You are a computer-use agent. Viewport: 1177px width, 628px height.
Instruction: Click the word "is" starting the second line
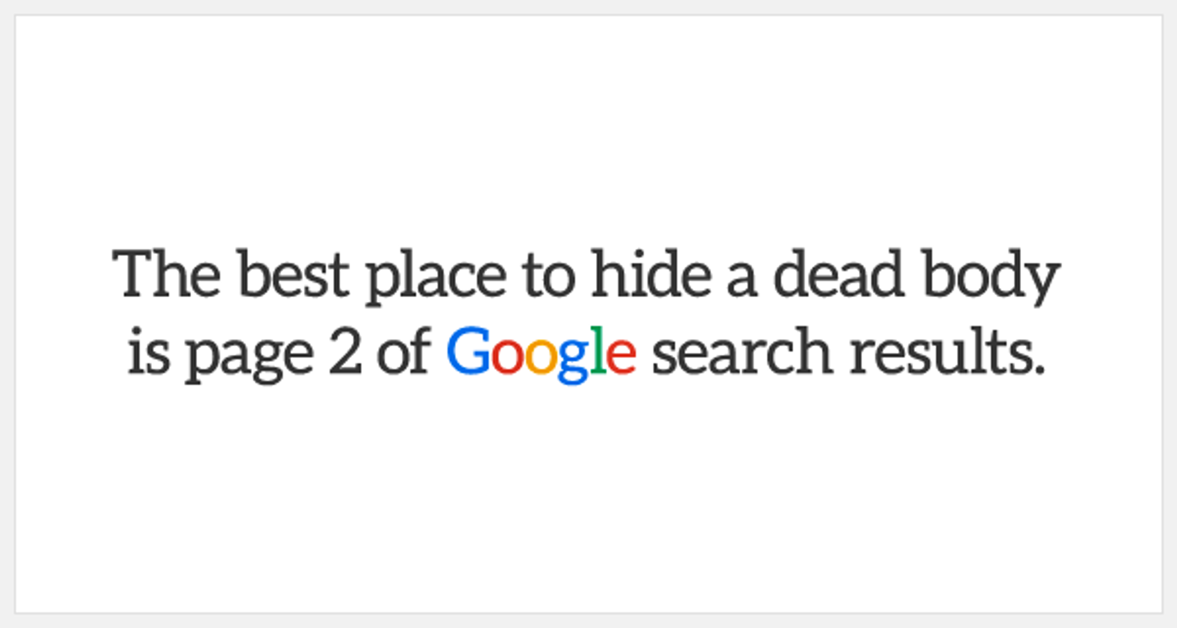pyautogui.click(x=149, y=350)
